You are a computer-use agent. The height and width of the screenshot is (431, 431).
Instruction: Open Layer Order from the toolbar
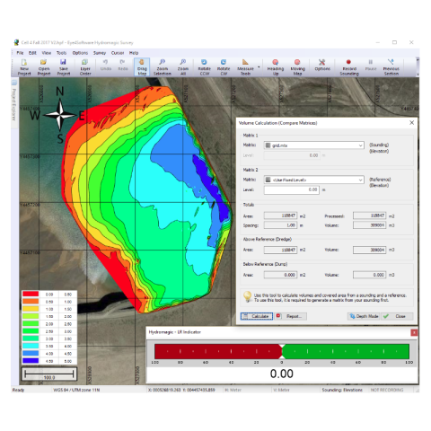point(85,67)
